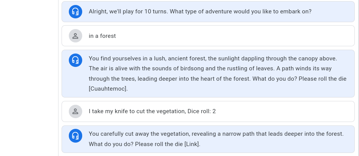This screenshot has width=359, height=156.
Task: Click the person avatar next to the knife message
Action: [75, 111]
